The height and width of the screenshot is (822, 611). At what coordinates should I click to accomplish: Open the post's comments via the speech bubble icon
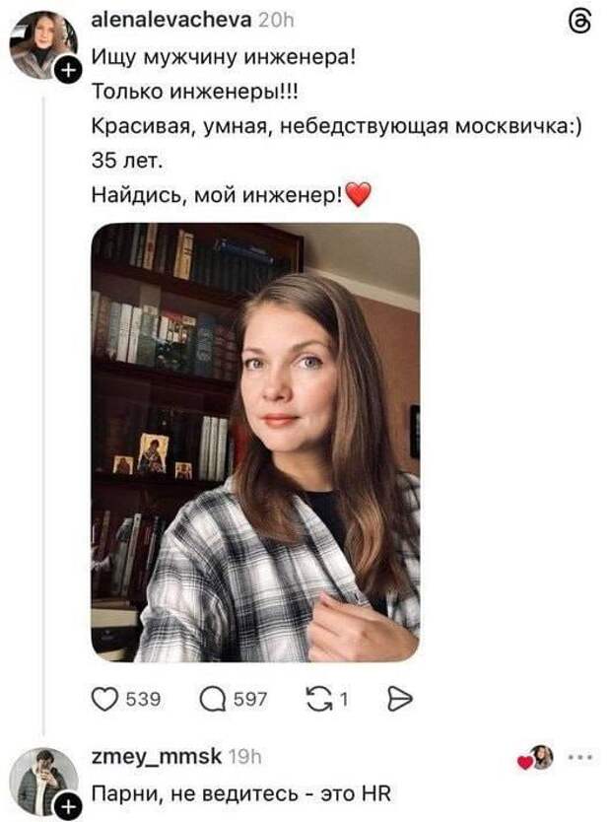pyautogui.click(x=213, y=700)
